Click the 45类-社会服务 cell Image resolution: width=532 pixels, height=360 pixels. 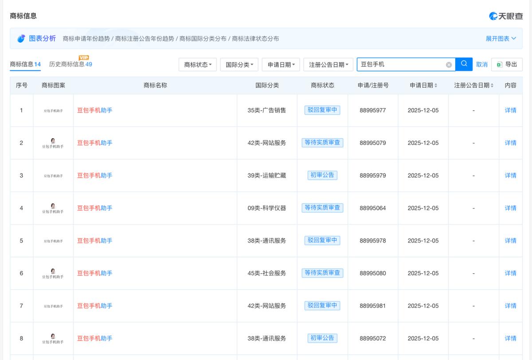[x=267, y=273]
